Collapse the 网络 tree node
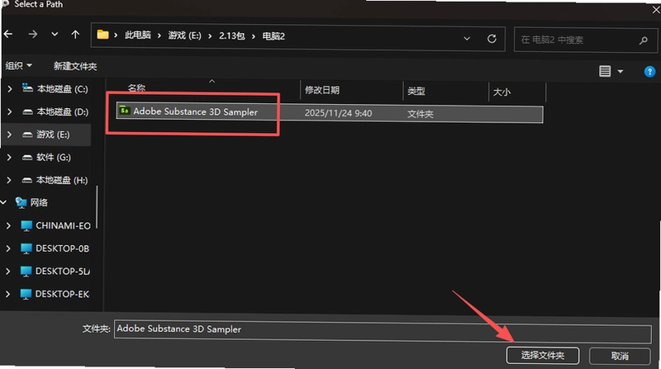Screen dimensions: 661x369 tap(4, 202)
